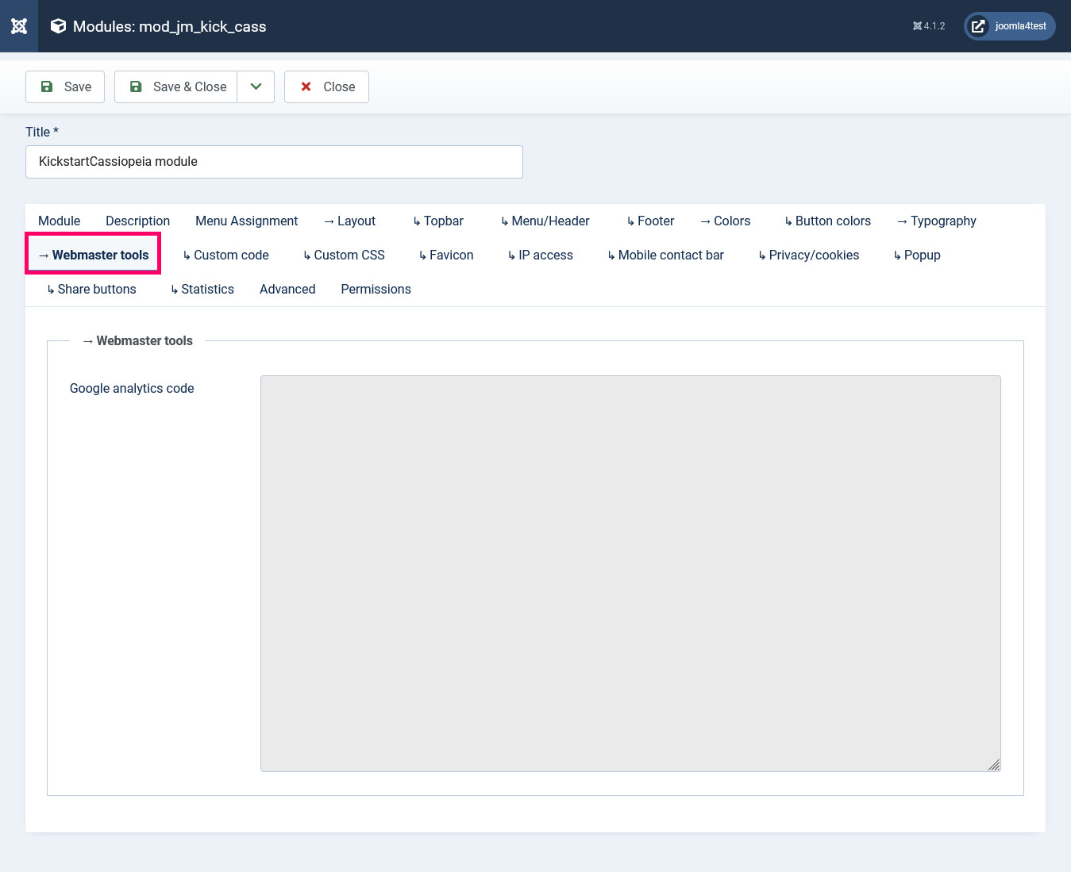1071x872 pixels.
Task: Grab the textarea resize handle
Action: (x=993, y=764)
